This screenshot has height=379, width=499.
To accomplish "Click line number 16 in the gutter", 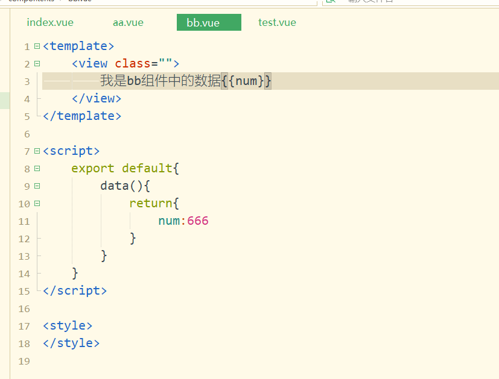I will [x=24, y=309].
